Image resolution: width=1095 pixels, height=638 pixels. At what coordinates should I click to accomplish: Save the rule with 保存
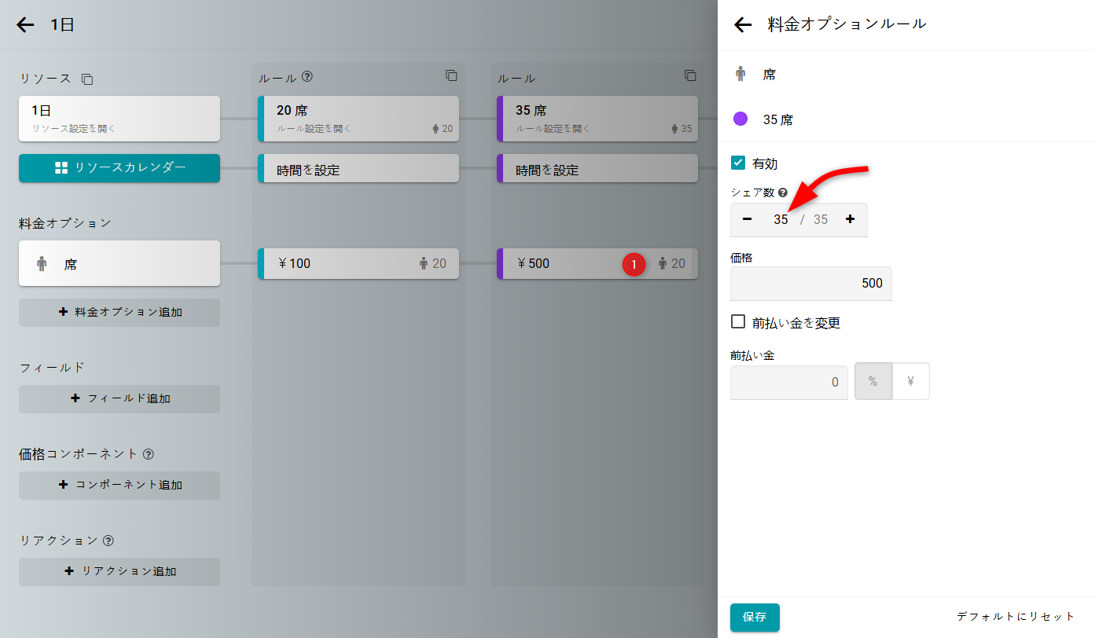pos(755,618)
